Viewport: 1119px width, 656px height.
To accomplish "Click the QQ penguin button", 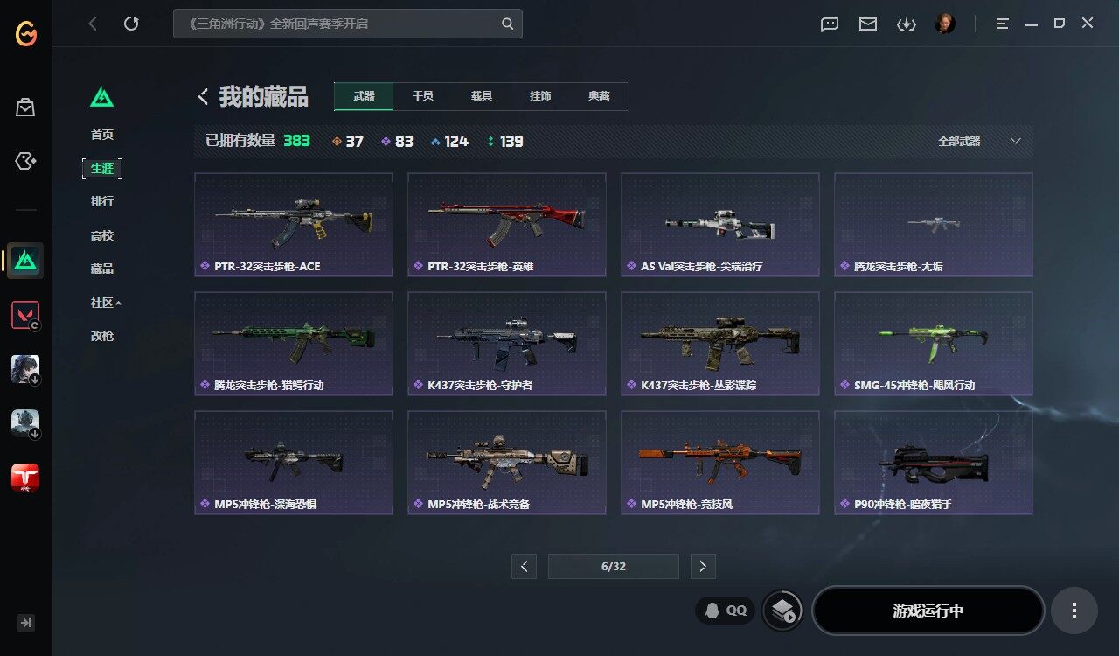I will (x=726, y=611).
